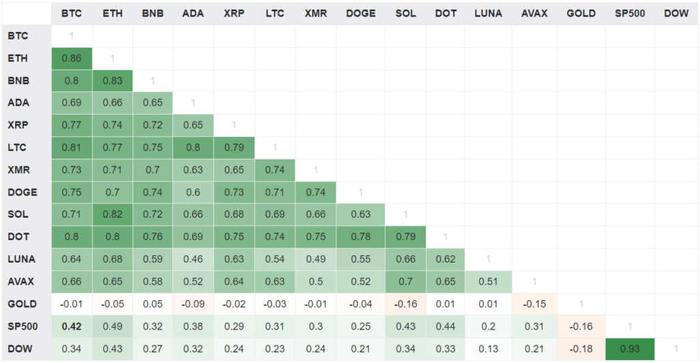Image resolution: width=700 pixels, height=363 pixels.
Task: Click the 0.86 BTC-ETH correlation cell
Action: (71, 58)
